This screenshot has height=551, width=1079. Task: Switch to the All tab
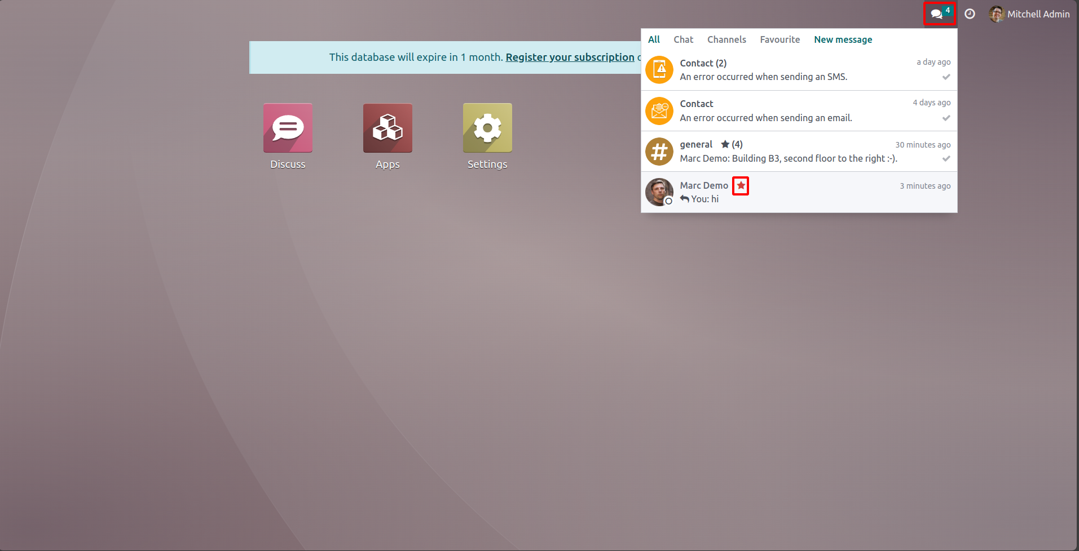(x=654, y=39)
